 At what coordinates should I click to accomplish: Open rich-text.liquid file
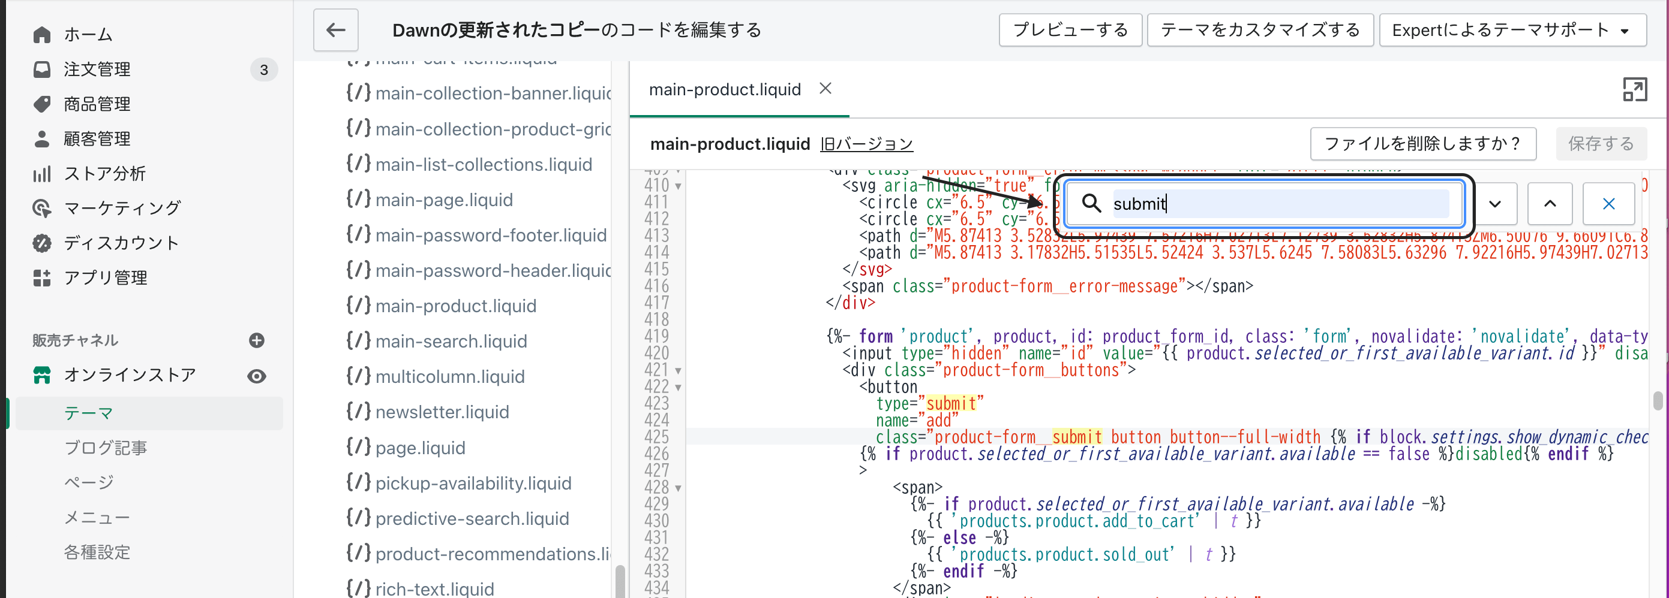434,588
